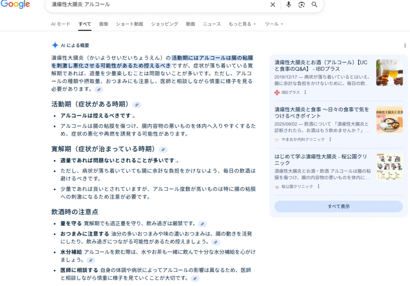The height and width of the screenshot is (286, 410).
Task: Open AI overview three-dot options menu
Action: 405,45
